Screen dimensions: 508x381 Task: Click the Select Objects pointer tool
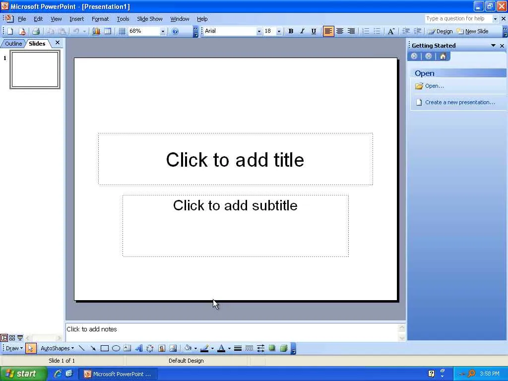[x=30, y=348]
